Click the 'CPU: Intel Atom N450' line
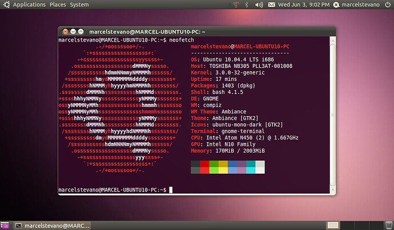 244,138
